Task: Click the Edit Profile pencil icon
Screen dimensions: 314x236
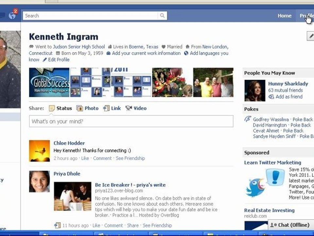Action: (45, 60)
